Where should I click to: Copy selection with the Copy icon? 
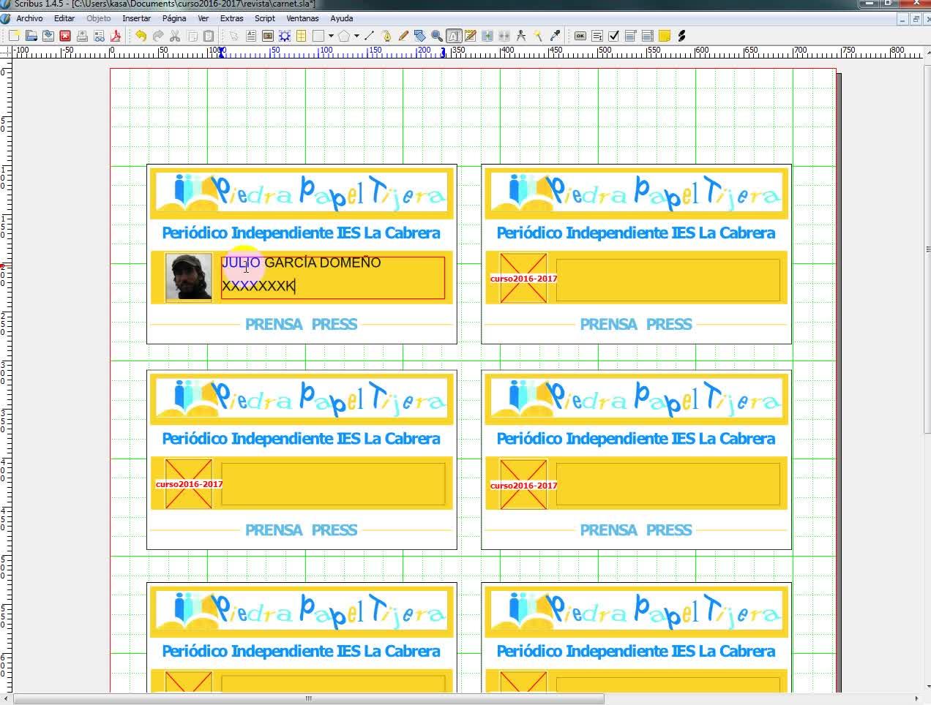click(192, 36)
